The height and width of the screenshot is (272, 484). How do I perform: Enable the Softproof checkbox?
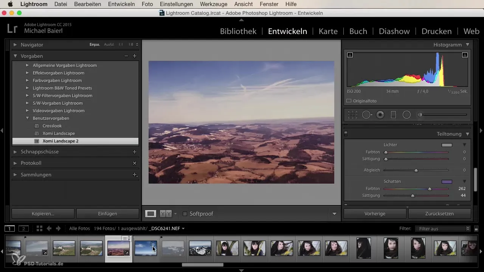tap(185, 214)
